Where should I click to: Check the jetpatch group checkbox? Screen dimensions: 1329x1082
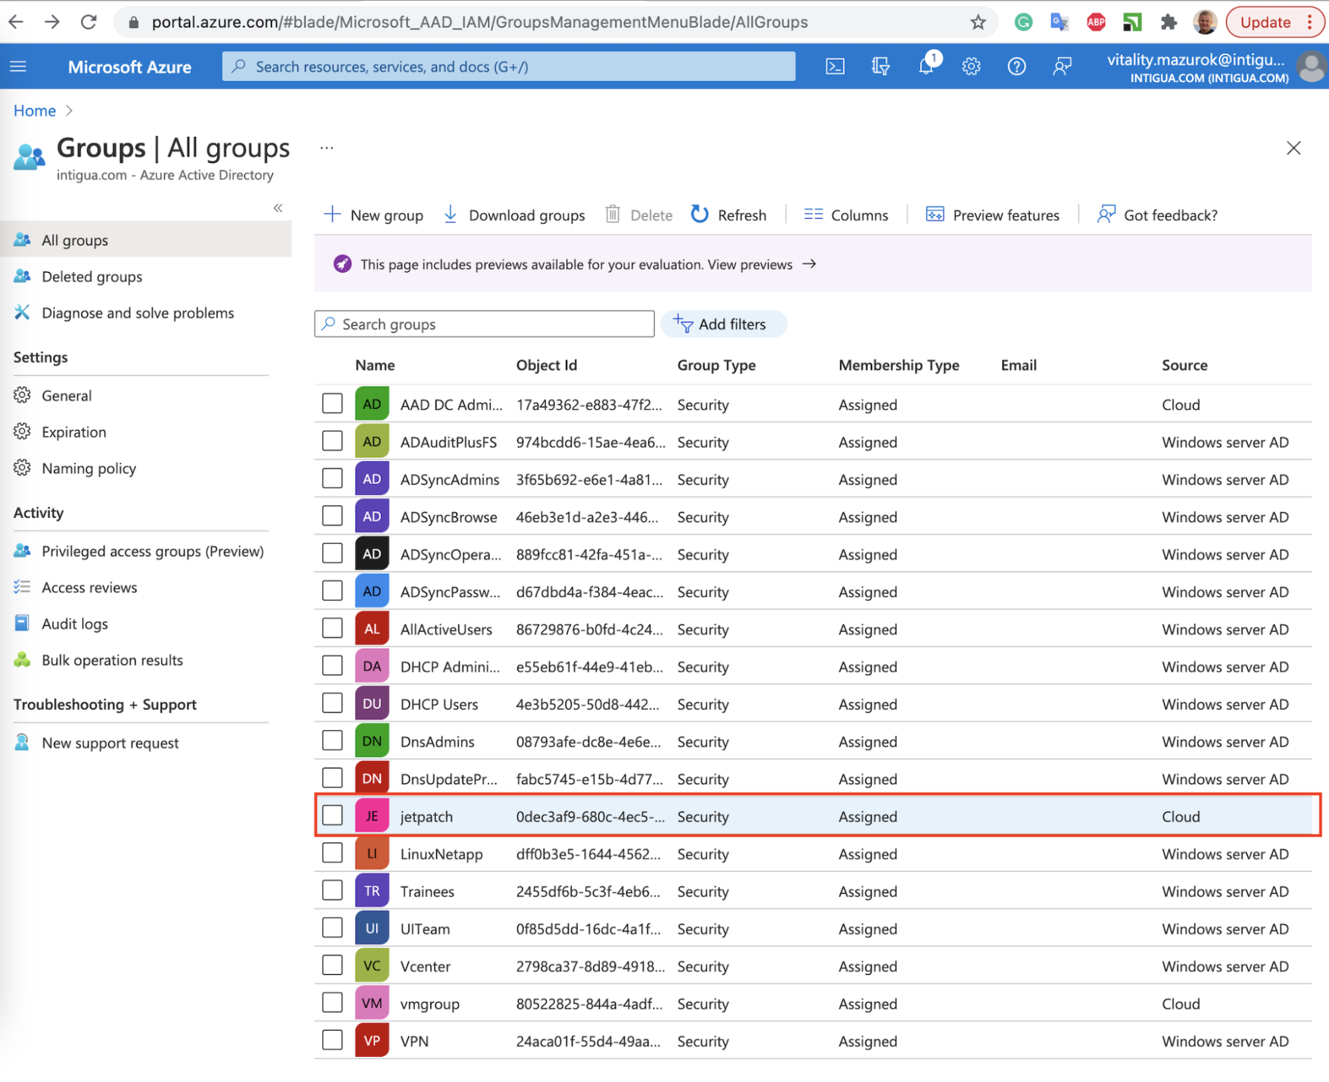click(332, 815)
